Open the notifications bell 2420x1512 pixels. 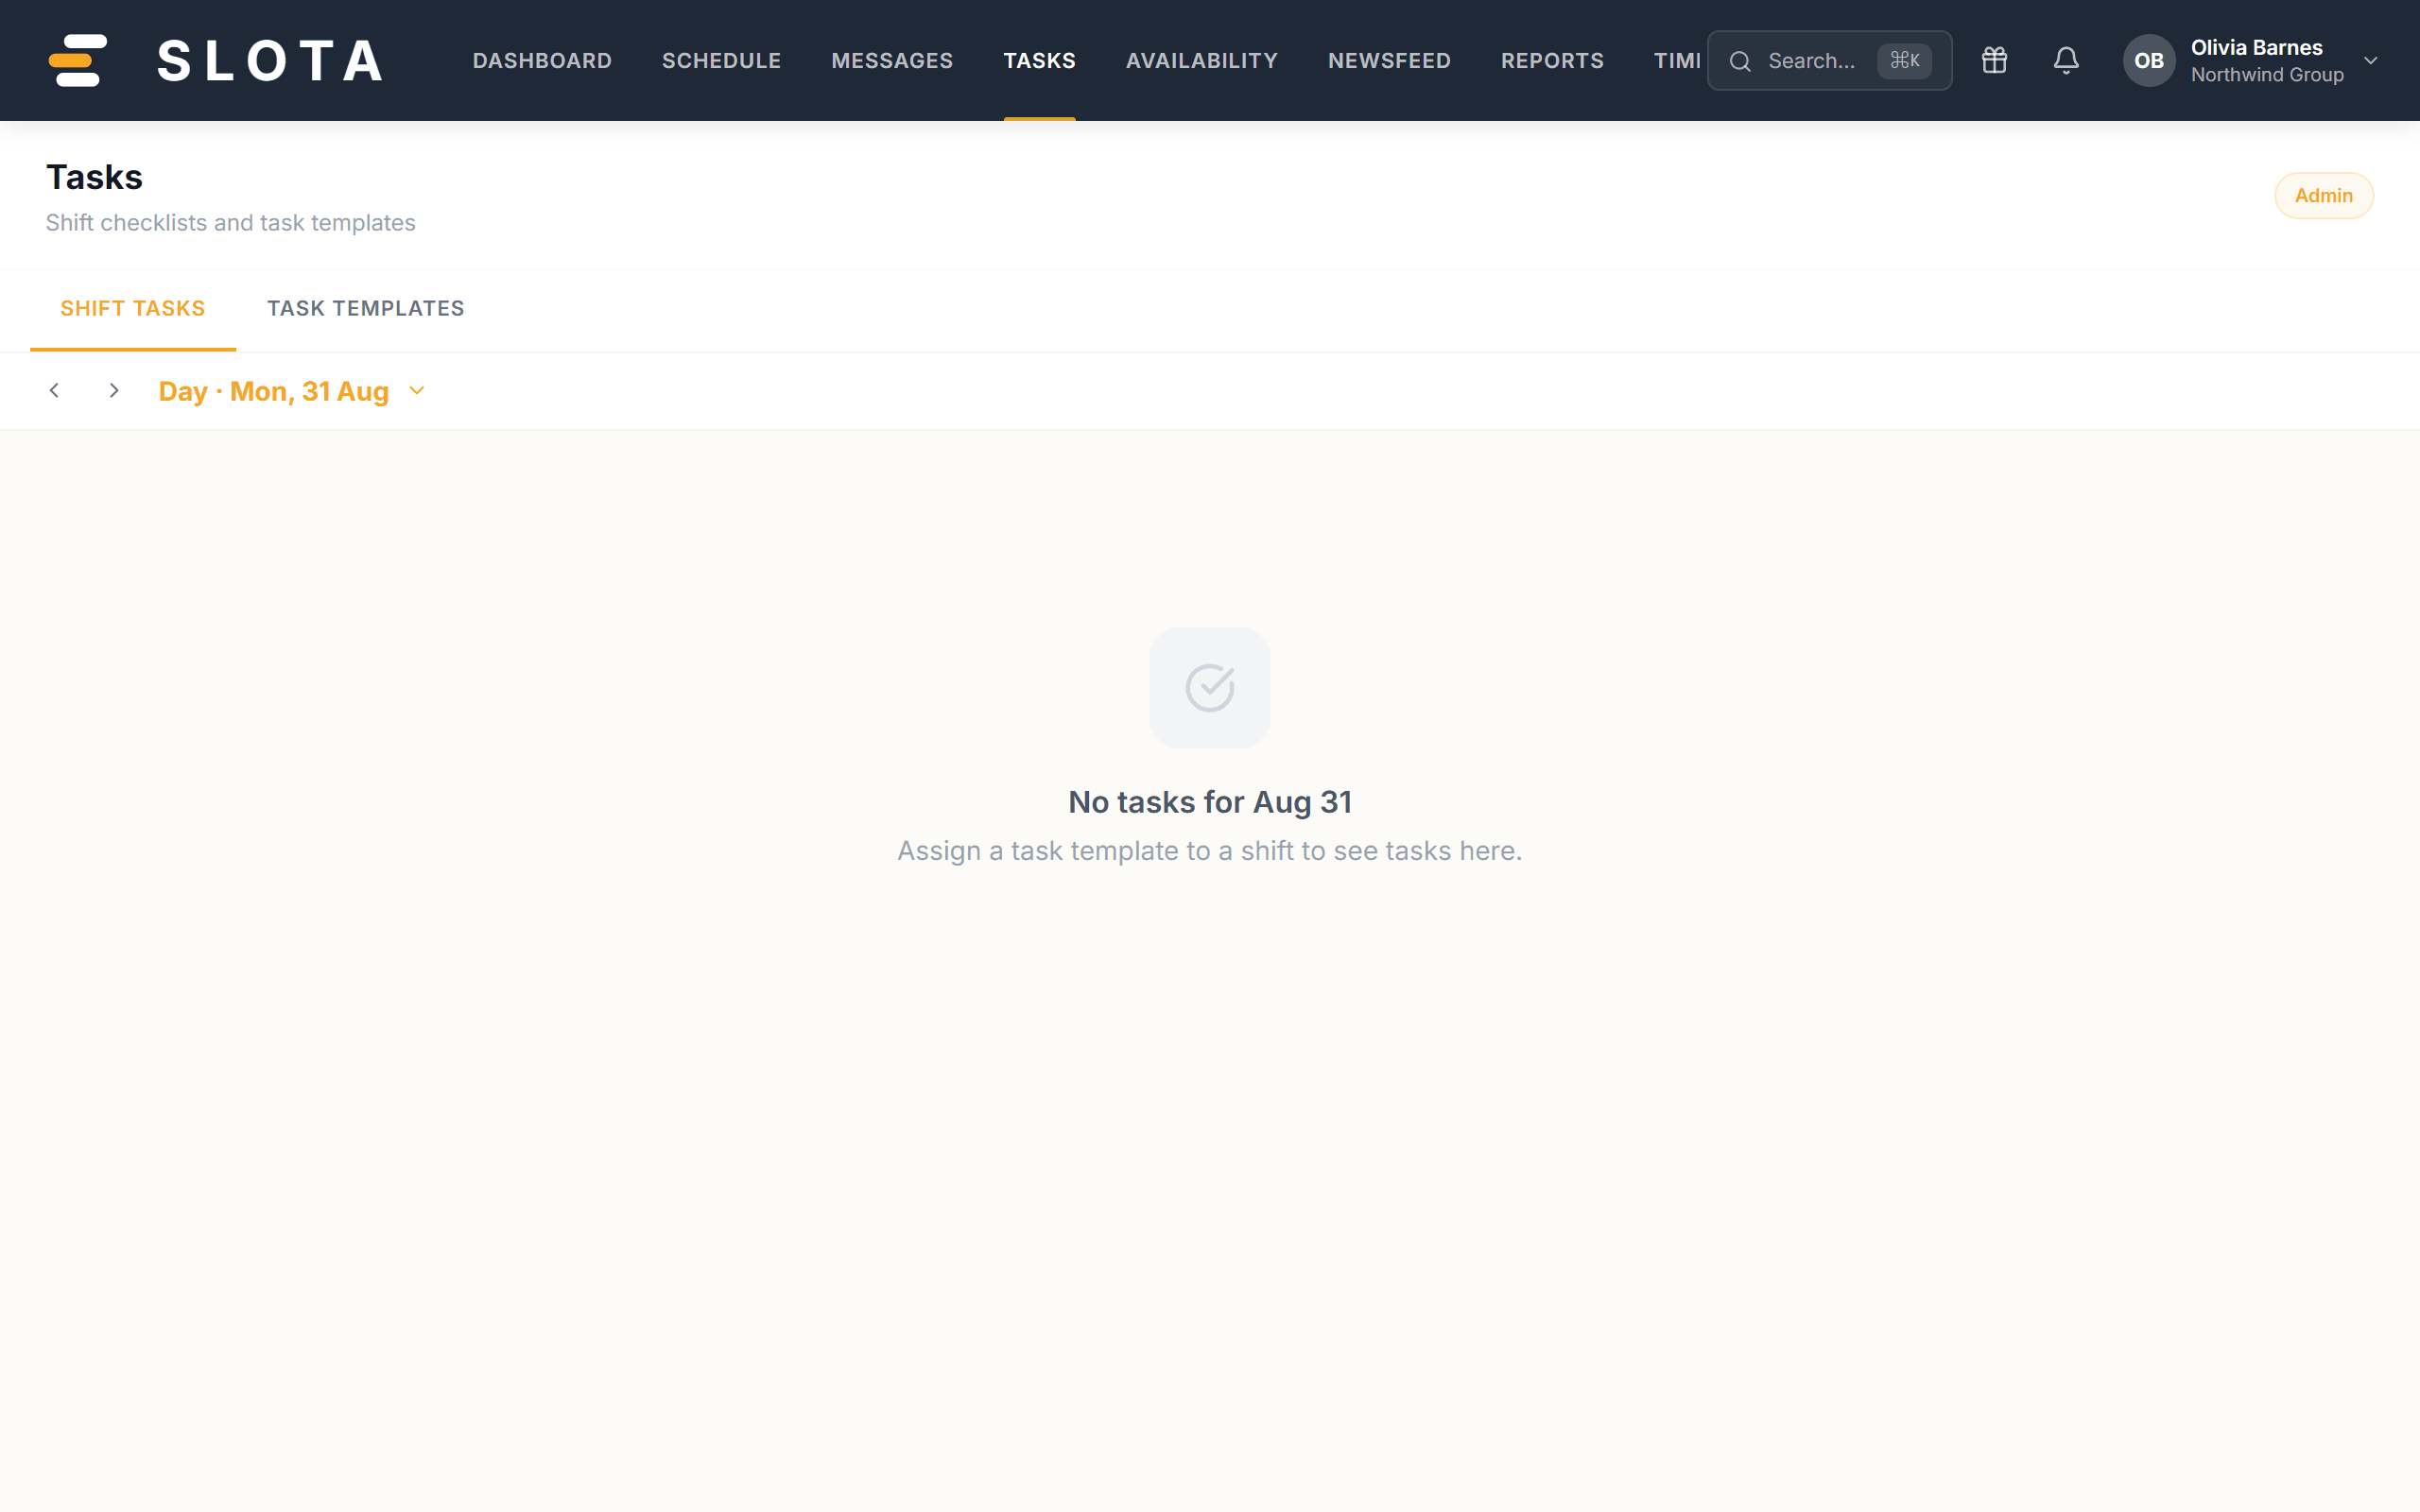point(2066,60)
